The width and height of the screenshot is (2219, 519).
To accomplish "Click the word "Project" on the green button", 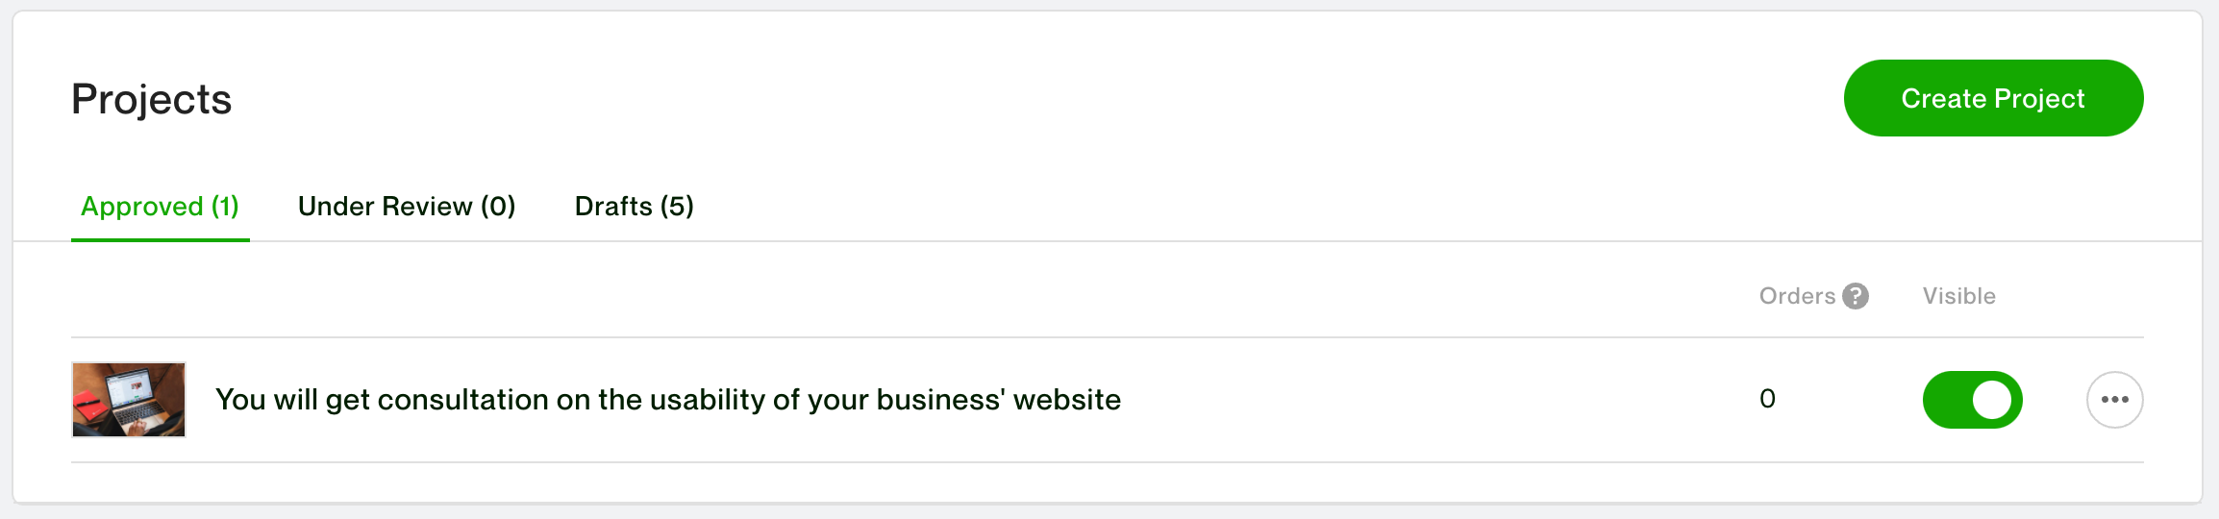I will (x=2038, y=98).
